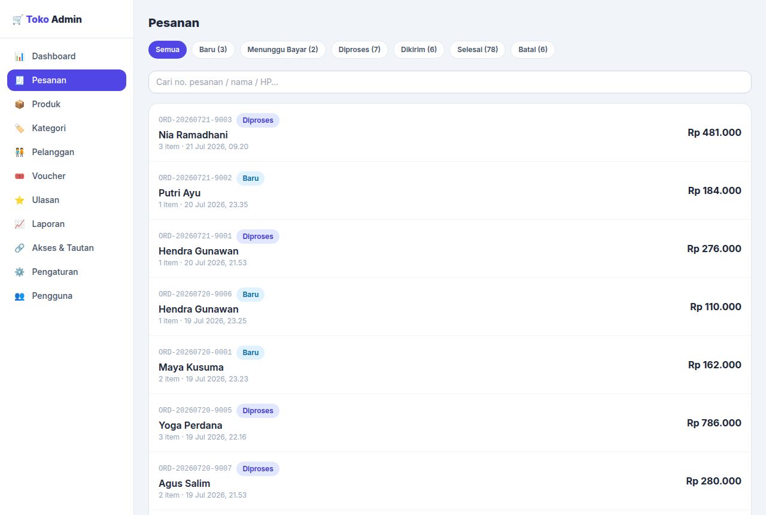This screenshot has width=766, height=515.
Task: Click order number ORD-20260721-9002
Action: pyautogui.click(x=195, y=178)
